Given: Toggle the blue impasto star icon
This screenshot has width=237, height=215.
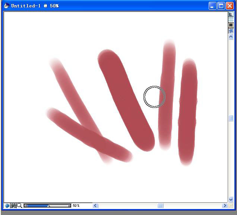Looking at the screenshot, I should (x=231, y=31).
